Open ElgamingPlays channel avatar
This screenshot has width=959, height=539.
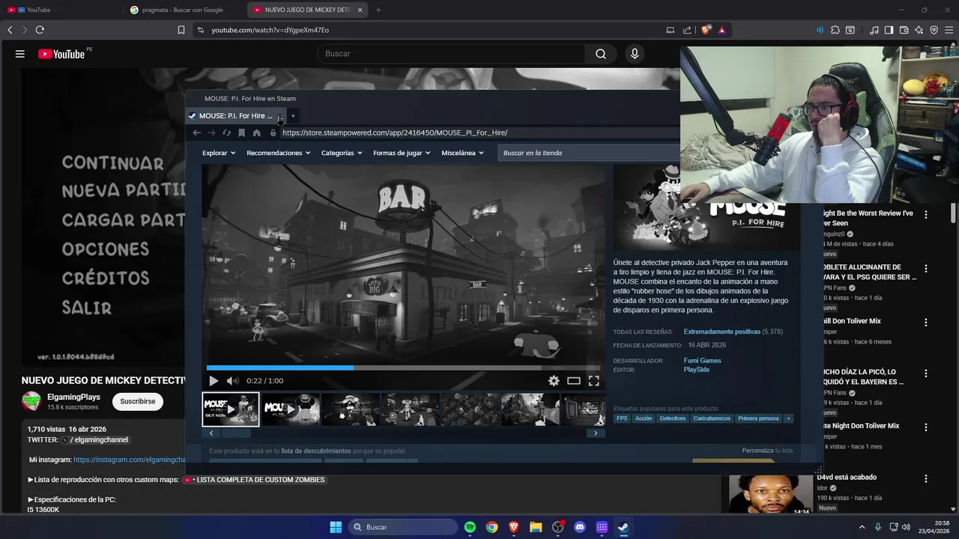[x=31, y=401]
